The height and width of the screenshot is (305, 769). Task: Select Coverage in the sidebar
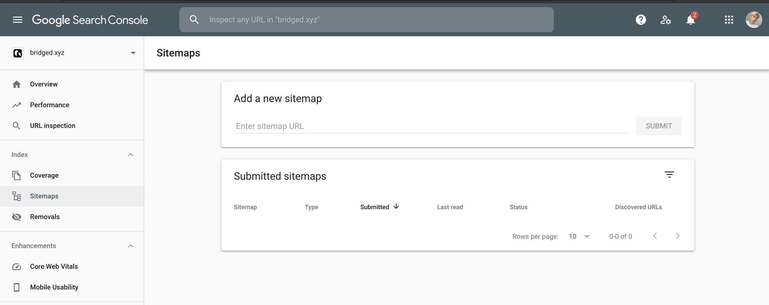44,175
